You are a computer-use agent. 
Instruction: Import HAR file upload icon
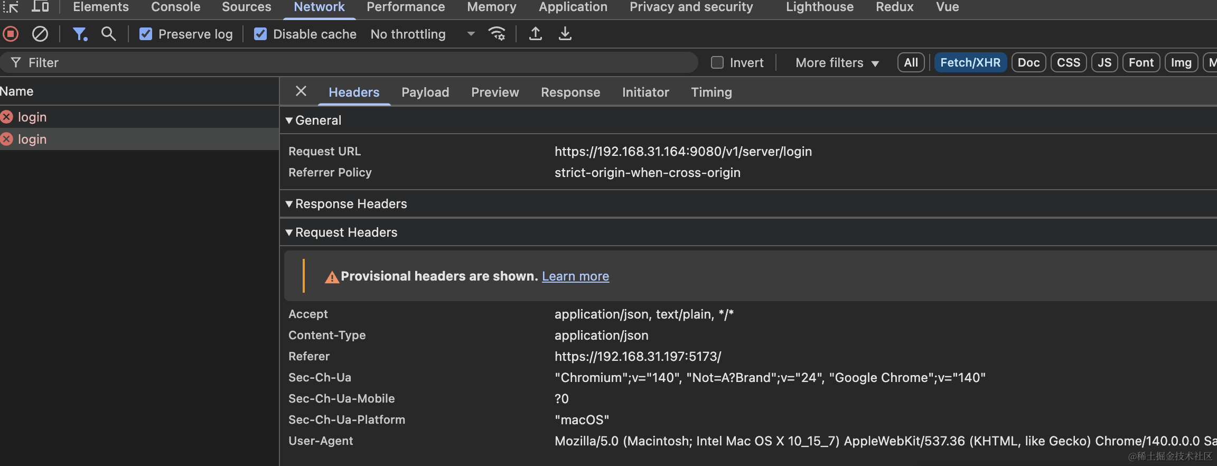tap(536, 34)
